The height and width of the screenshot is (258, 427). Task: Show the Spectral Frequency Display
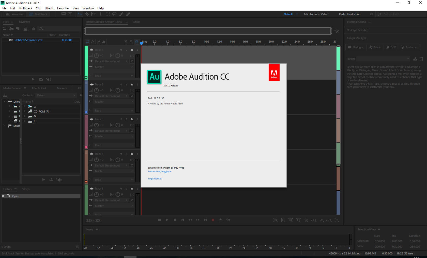[64, 14]
